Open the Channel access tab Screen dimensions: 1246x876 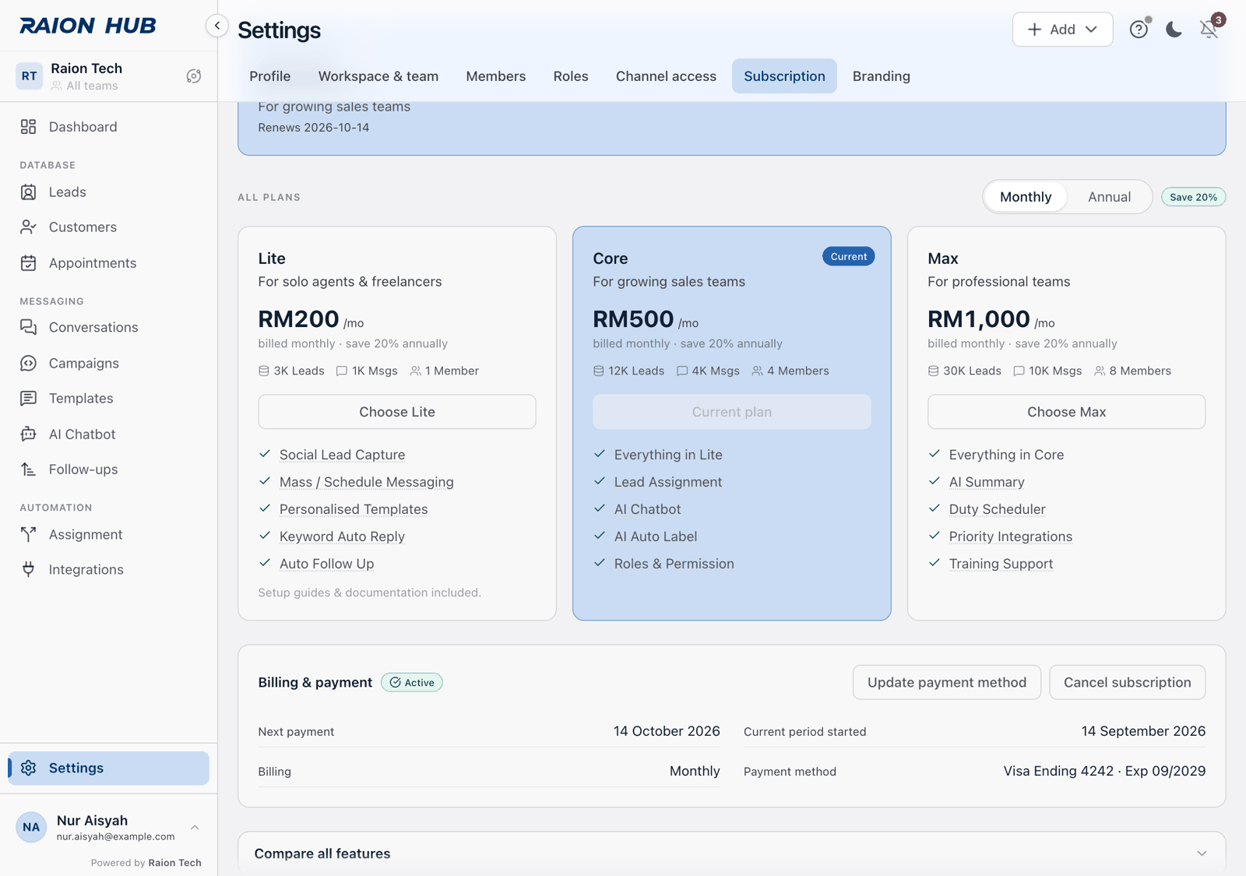[x=666, y=76]
